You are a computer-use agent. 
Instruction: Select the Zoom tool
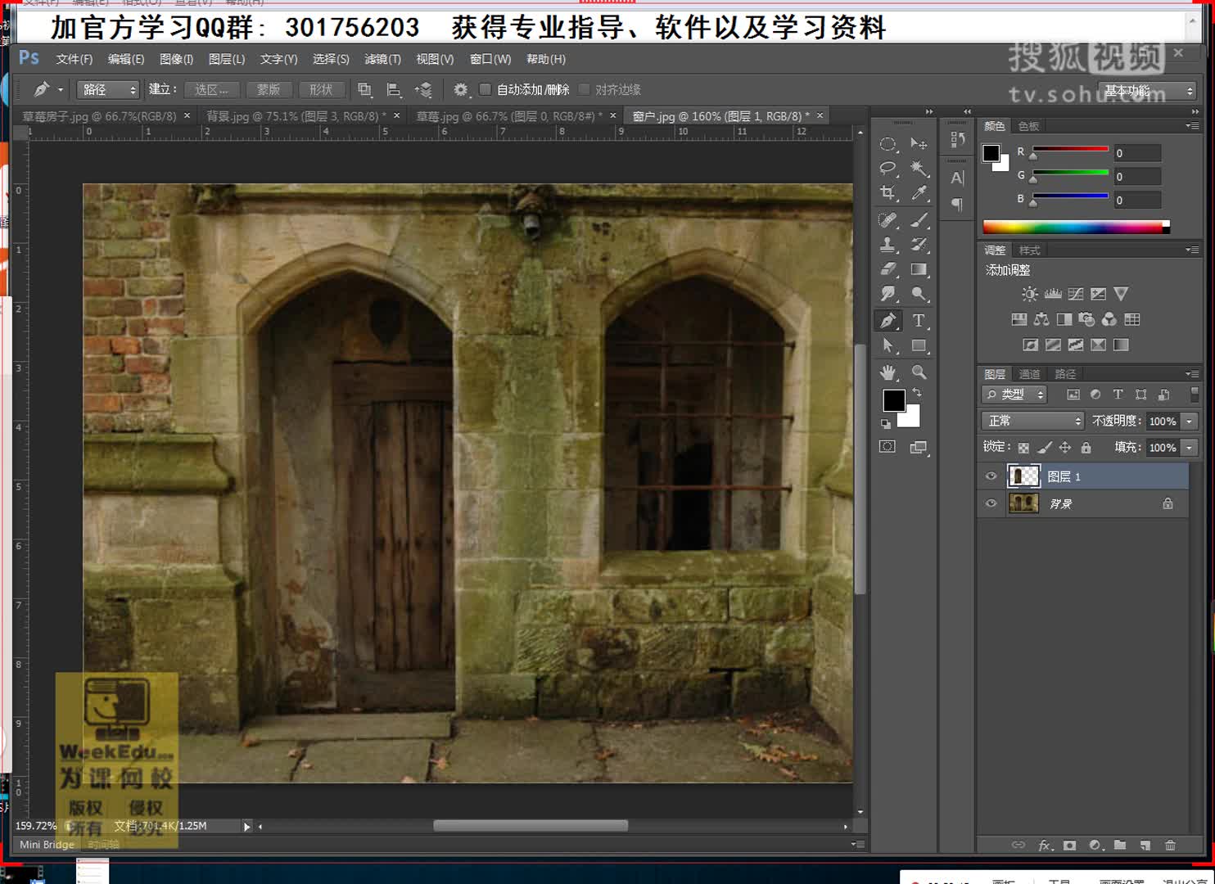click(x=919, y=372)
